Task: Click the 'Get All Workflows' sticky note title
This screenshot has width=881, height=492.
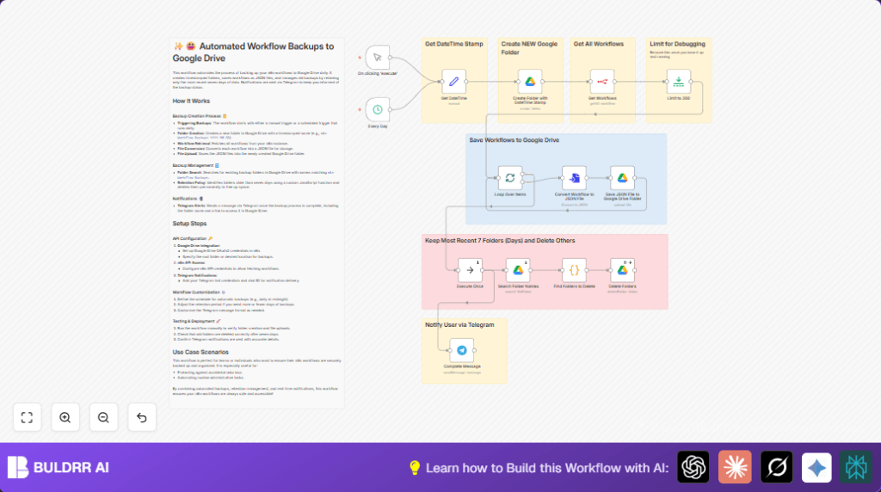Action: [x=599, y=44]
